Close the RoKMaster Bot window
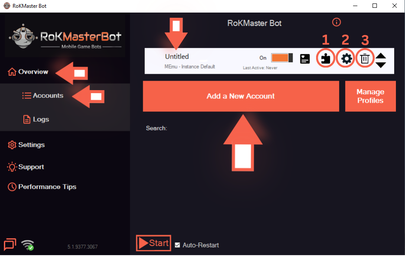The width and height of the screenshot is (405, 256). (x=395, y=6)
